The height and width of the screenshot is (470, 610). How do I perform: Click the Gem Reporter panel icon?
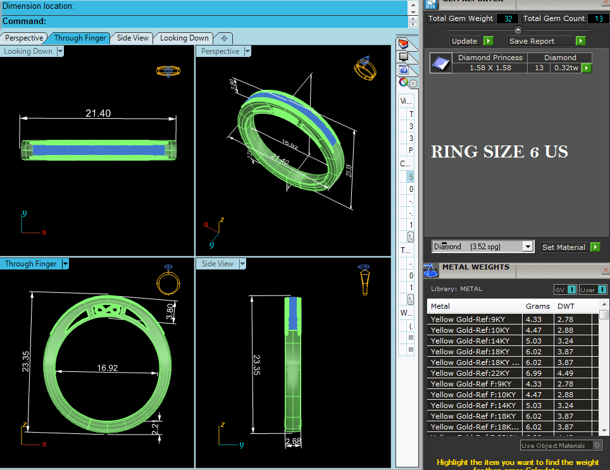tap(431, 3)
